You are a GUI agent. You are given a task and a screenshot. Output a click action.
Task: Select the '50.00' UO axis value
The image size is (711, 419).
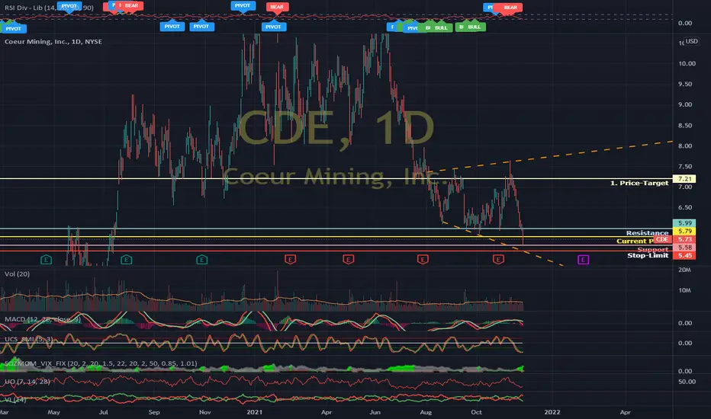(687, 382)
